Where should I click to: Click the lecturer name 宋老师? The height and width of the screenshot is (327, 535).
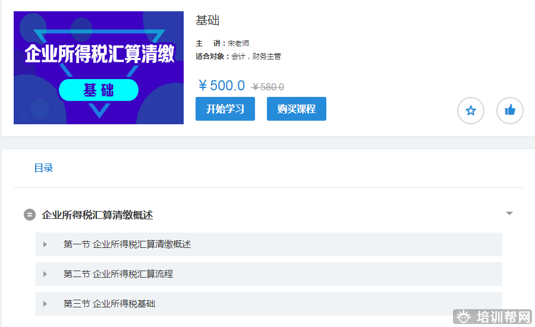[x=238, y=43]
